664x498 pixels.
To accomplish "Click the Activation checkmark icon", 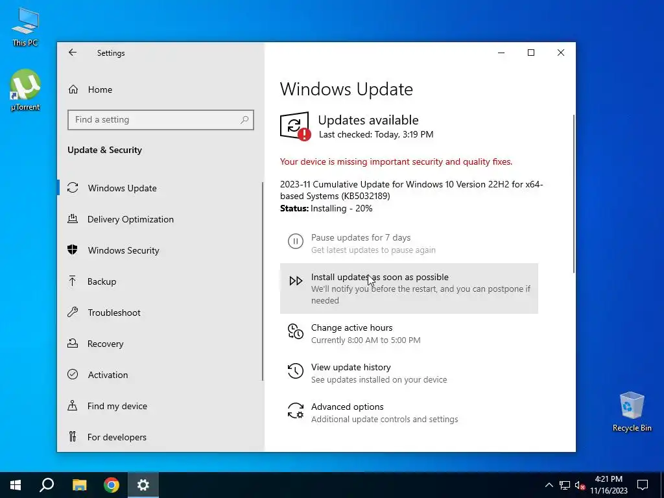I will coord(73,374).
